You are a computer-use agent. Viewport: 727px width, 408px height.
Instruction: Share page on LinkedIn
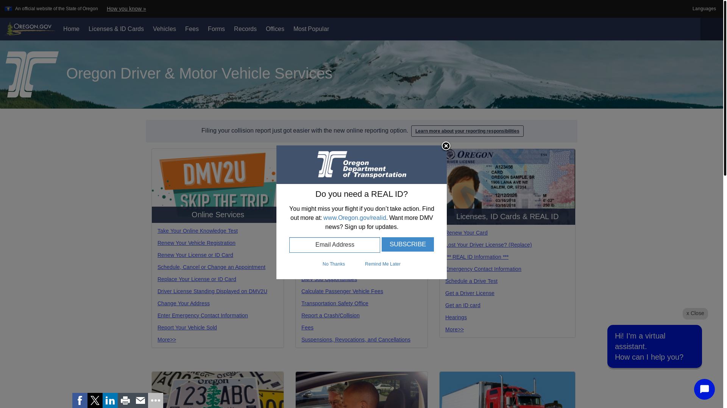click(x=110, y=400)
